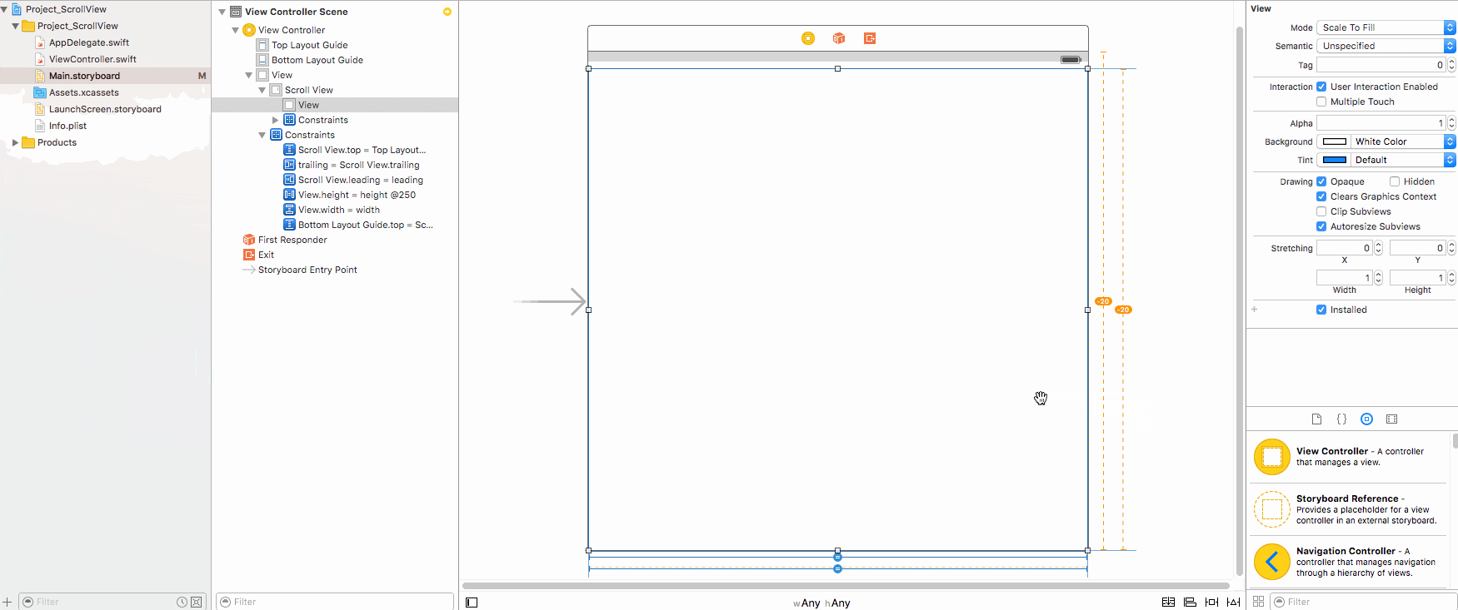Open the Code Snippet library tab

pyautogui.click(x=1341, y=419)
